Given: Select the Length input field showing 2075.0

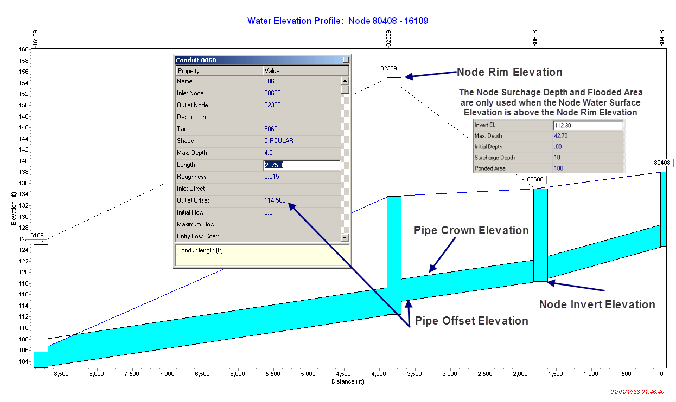Looking at the screenshot, I should pyautogui.click(x=302, y=164).
